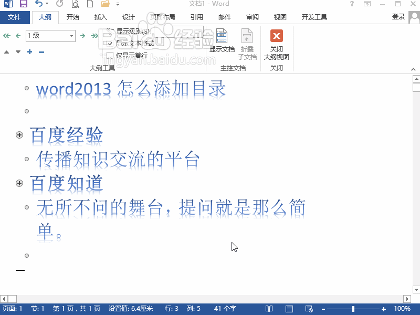Expand item with blue plus icon
Image resolution: width=420 pixels, height=315 pixels.
pos(30,52)
